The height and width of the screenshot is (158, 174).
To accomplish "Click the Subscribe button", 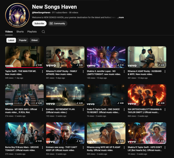I will click(39, 23).
